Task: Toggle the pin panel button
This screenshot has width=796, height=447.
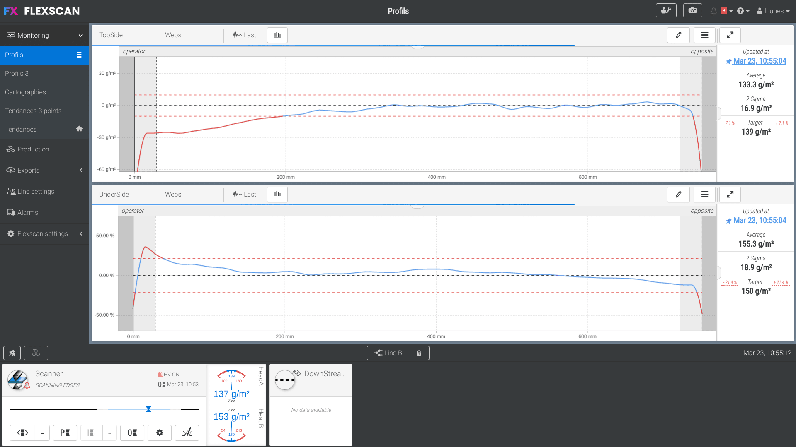Action: pyautogui.click(x=12, y=353)
